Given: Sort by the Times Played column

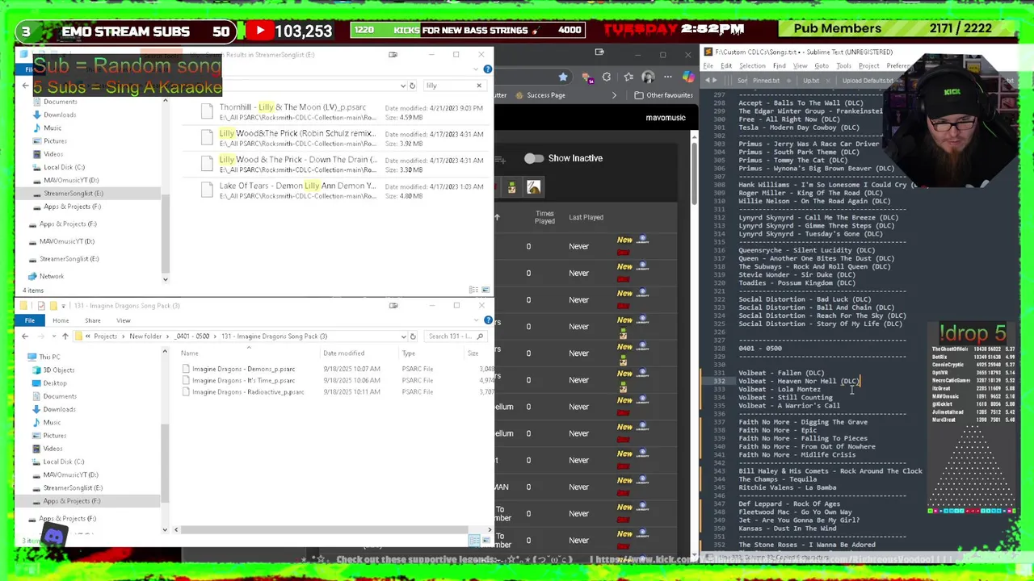Looking at the screenshot, I should tap(544, 217).
